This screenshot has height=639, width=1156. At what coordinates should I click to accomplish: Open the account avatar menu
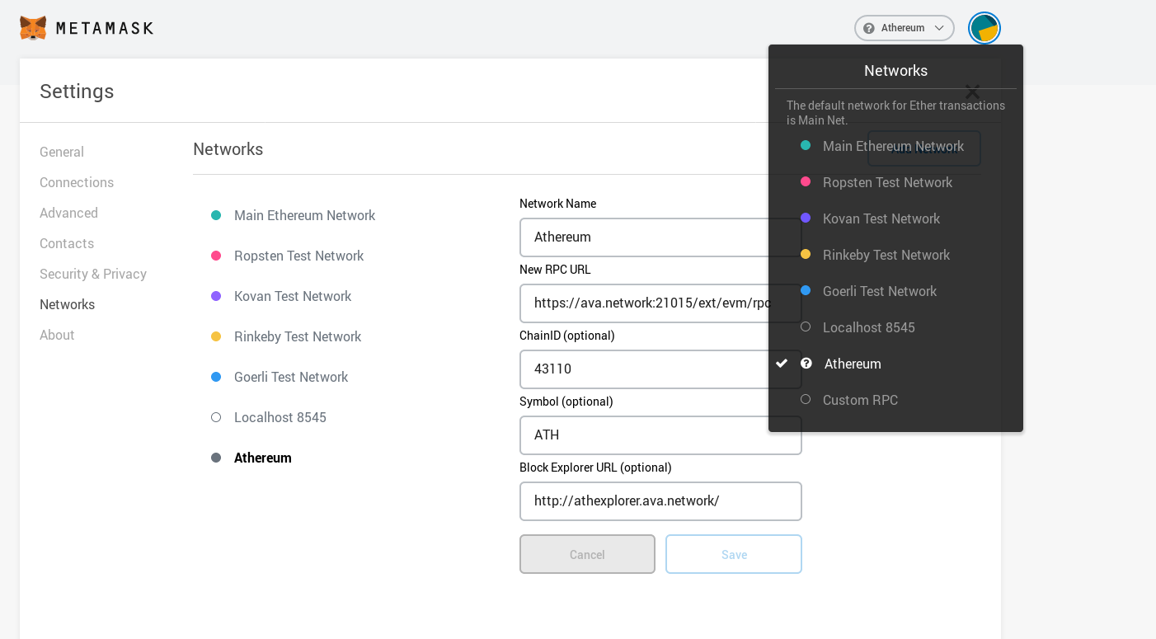pyautogui.click(x=984, y=28)
